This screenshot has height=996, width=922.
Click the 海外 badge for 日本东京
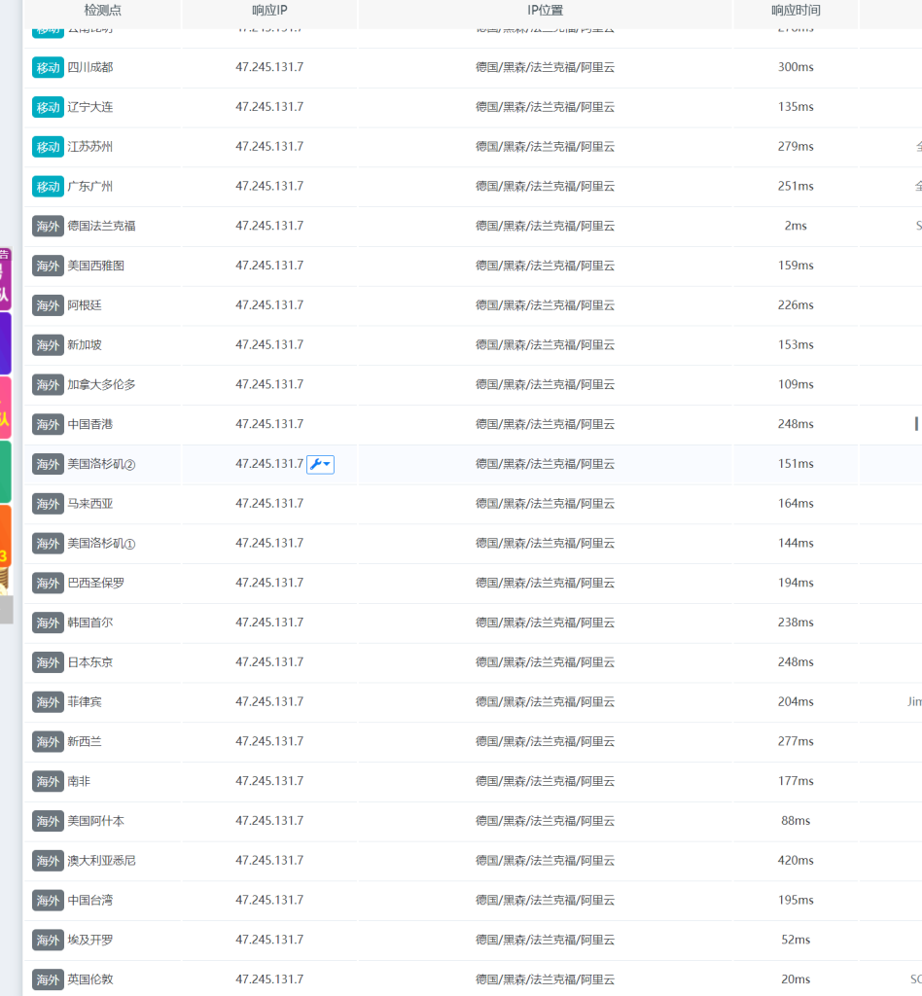pos(48,662)
